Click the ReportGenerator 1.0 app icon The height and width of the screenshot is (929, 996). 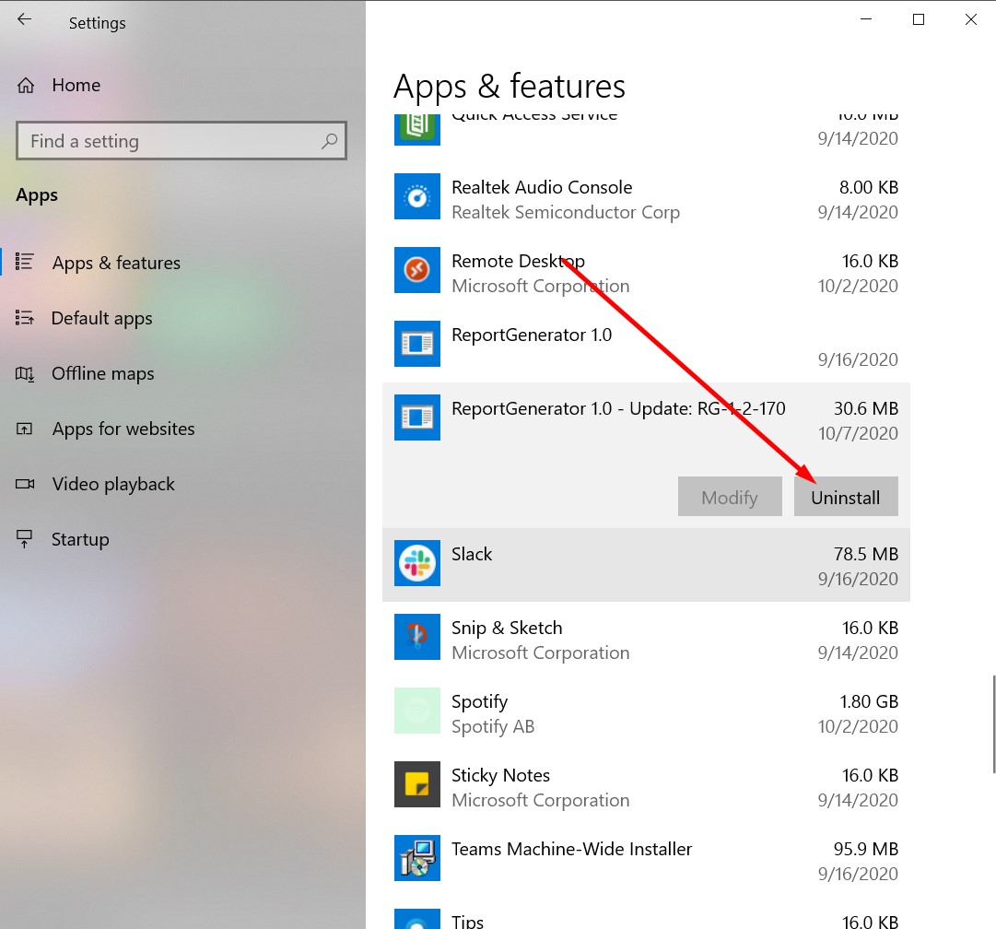click(416, 344)
